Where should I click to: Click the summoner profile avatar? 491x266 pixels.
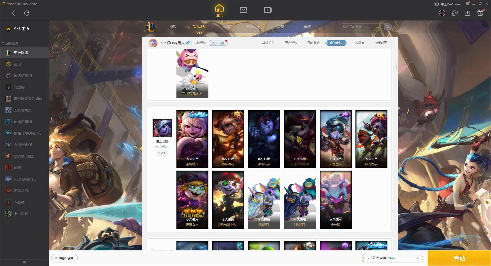[153, 43]
